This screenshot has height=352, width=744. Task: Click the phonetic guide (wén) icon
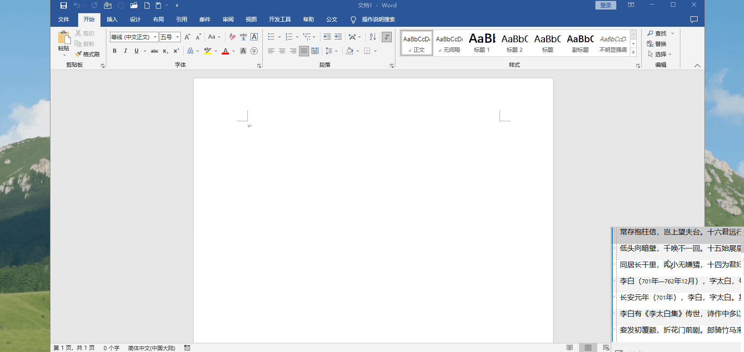point(243,37)
